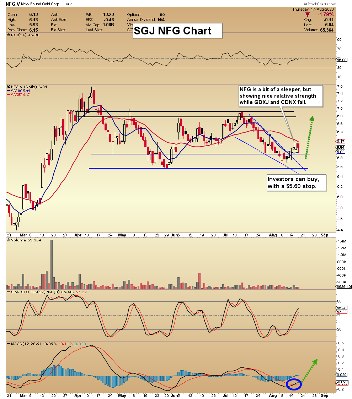Click the red down-triangle change indicator
The image size is (352, 399).
(x=308, y=15)
